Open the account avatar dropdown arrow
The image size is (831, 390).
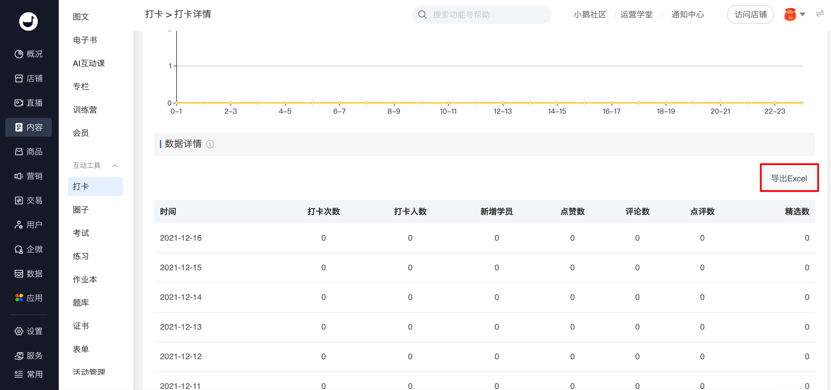802,15
